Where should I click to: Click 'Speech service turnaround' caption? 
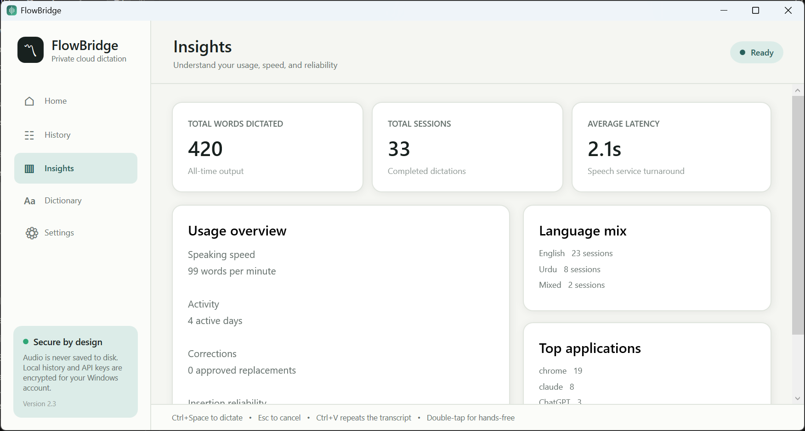point(636,171)
